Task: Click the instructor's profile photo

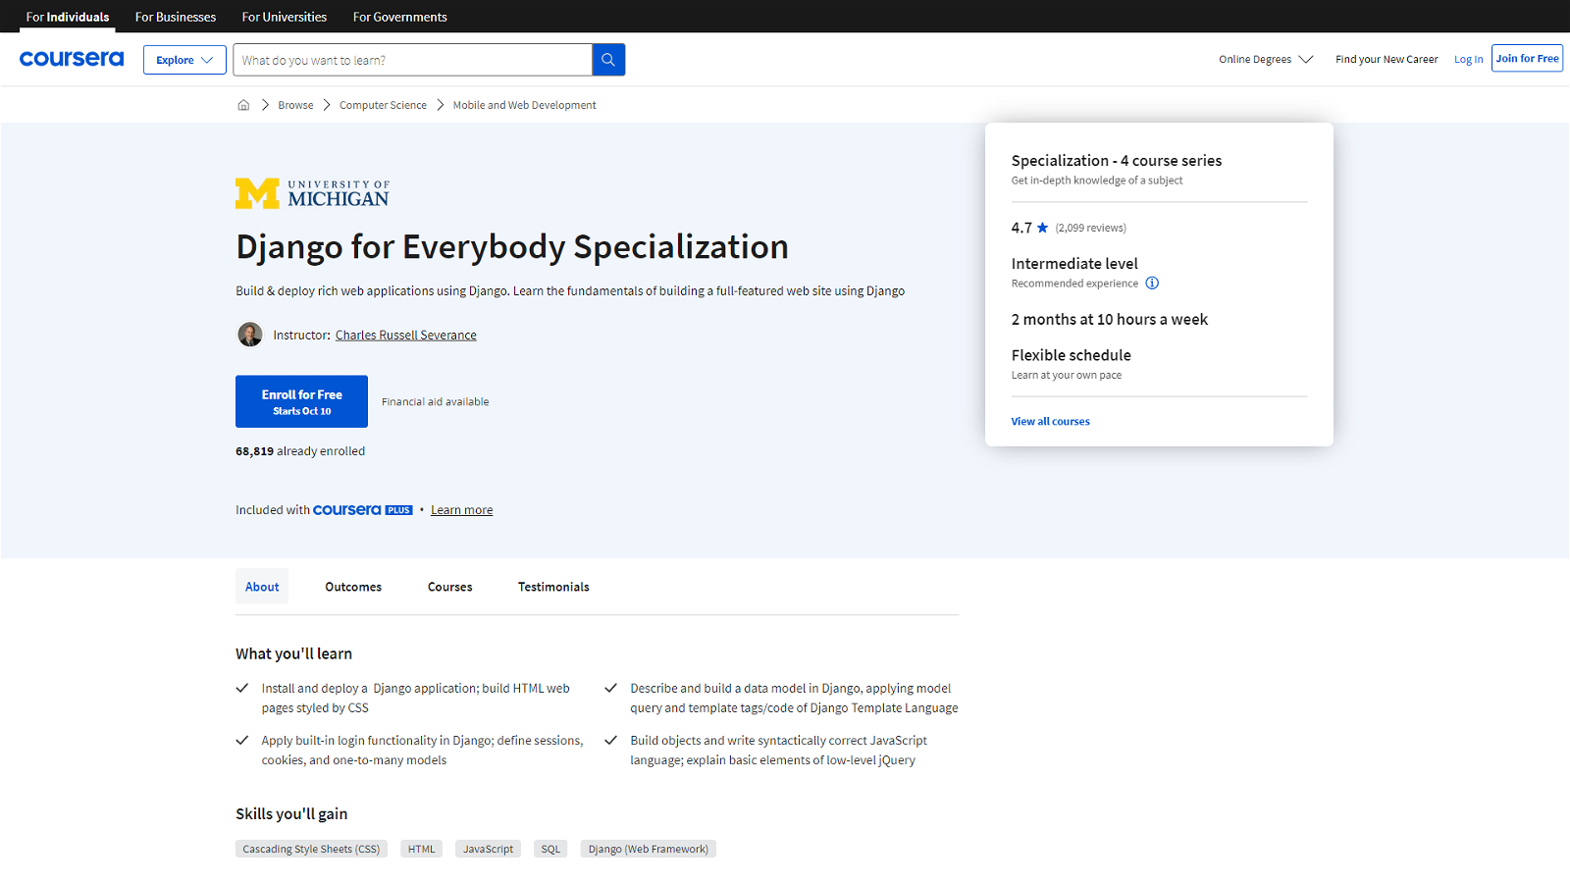Action: (250, 335)
